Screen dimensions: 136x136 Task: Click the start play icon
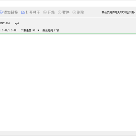pos(45,12)
